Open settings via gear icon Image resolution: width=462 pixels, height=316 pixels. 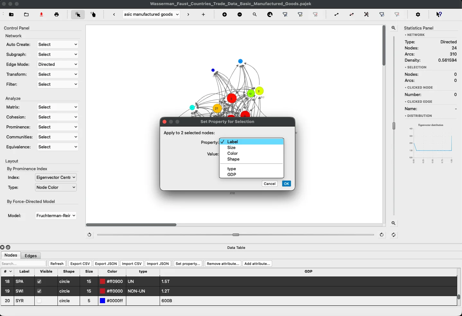(418, 15)
